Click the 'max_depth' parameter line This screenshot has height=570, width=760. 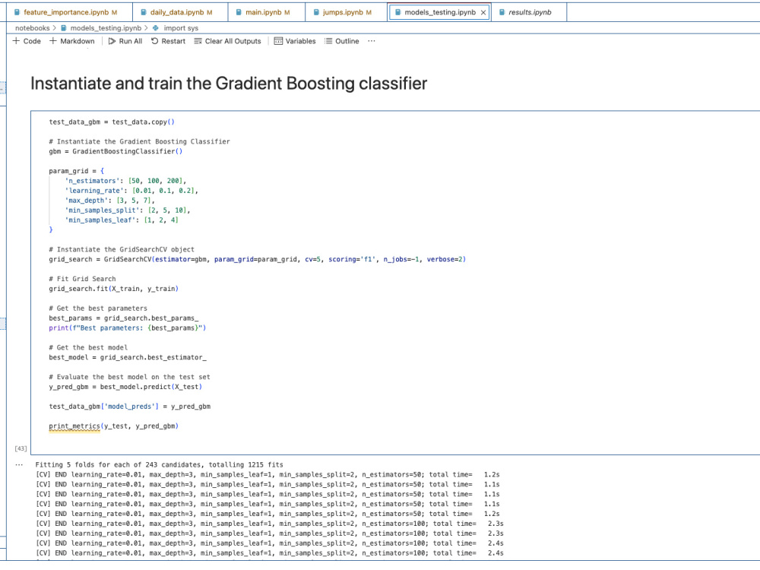pos(109,201)
